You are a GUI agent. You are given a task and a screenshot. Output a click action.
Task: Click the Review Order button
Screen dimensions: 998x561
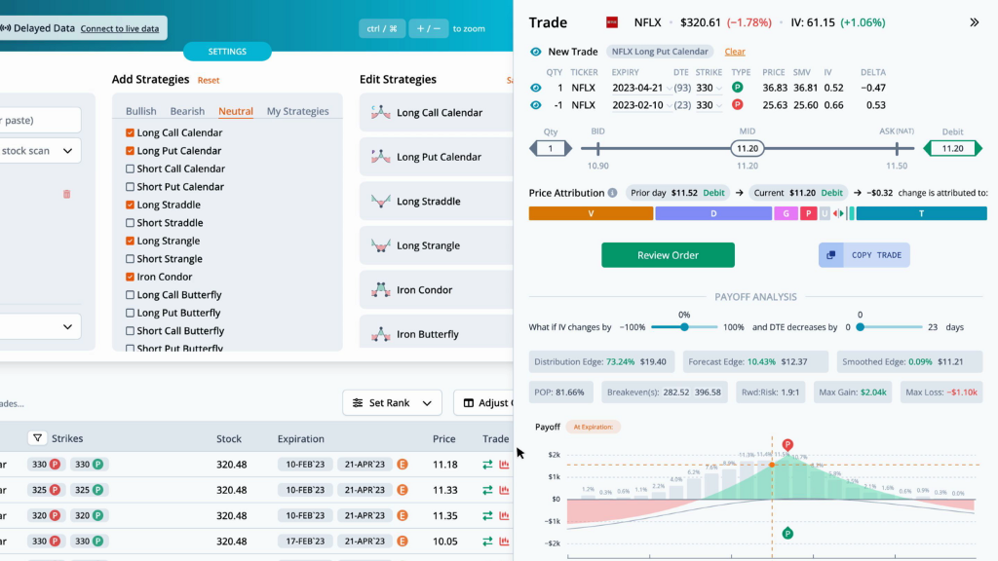668,255
